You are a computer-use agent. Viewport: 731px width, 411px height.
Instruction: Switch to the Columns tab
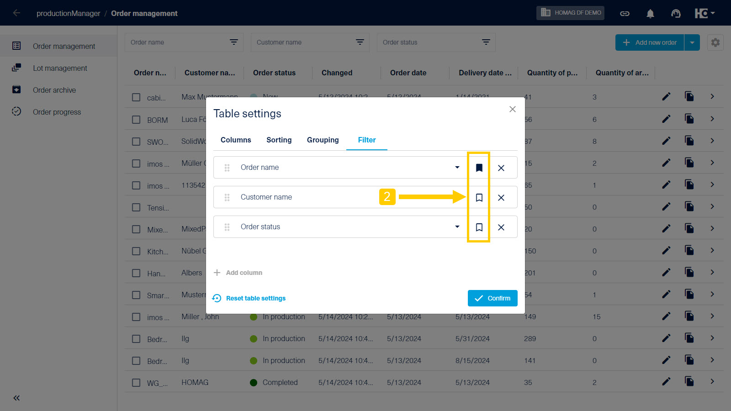point(236,140)
